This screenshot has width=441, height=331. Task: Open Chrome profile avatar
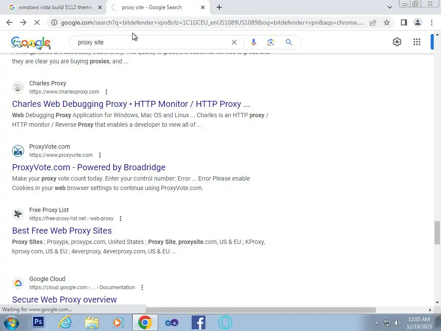(x=418, y=22)
